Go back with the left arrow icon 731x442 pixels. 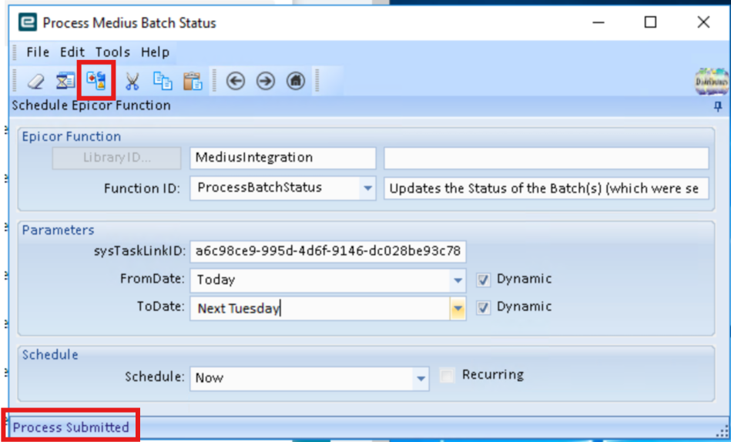coord(236,81)
